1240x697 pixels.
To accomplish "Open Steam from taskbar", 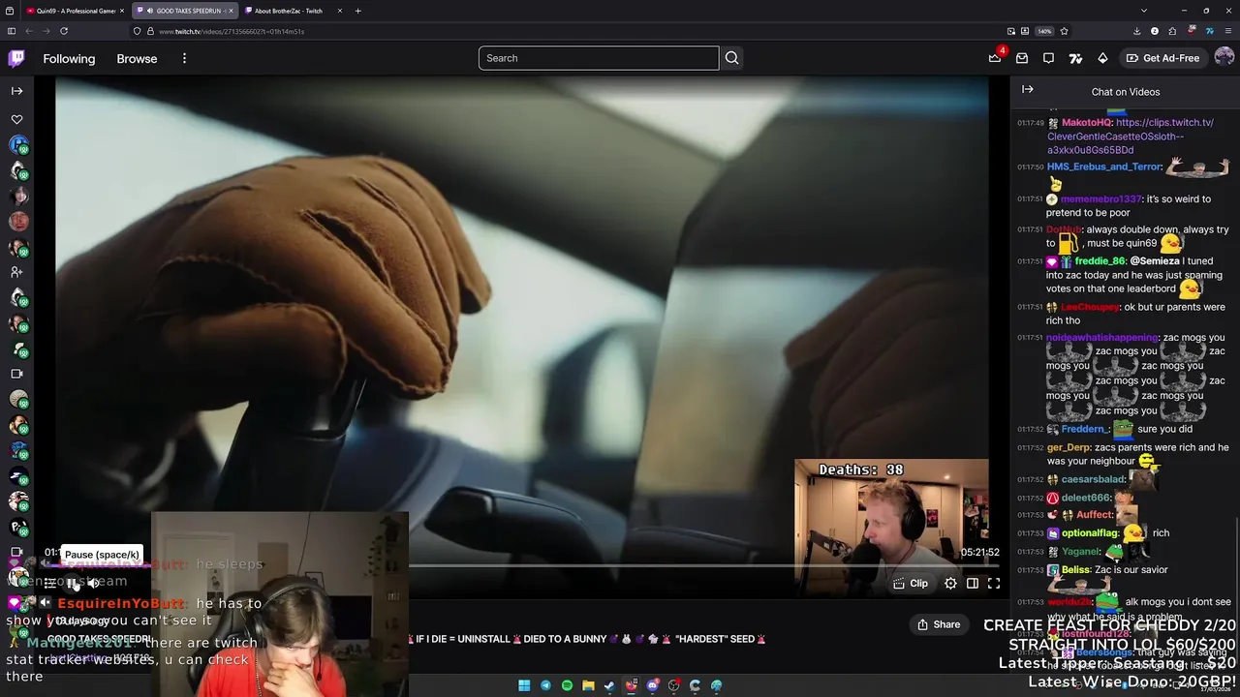I will (609, 685).
